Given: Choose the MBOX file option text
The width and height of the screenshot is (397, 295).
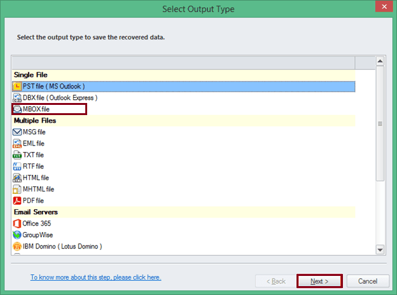Looking at the screenshot, I should [x=36, y=109].
